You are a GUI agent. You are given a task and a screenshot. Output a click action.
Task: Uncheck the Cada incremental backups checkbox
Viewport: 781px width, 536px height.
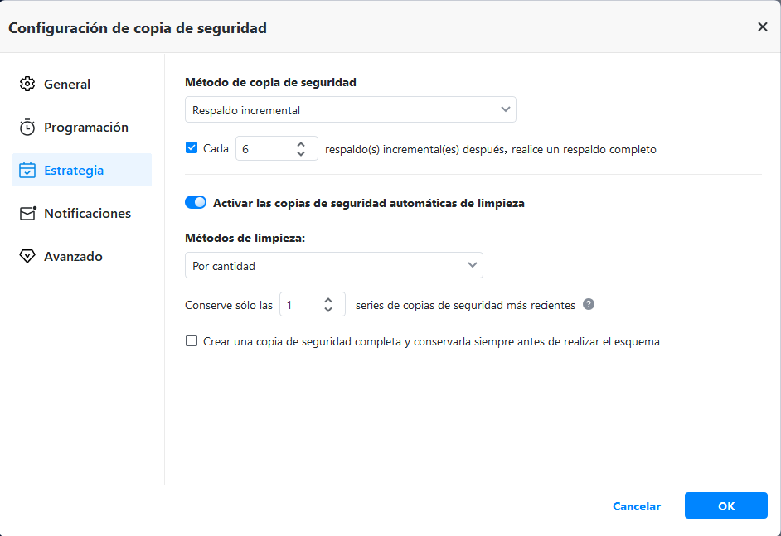192,148
